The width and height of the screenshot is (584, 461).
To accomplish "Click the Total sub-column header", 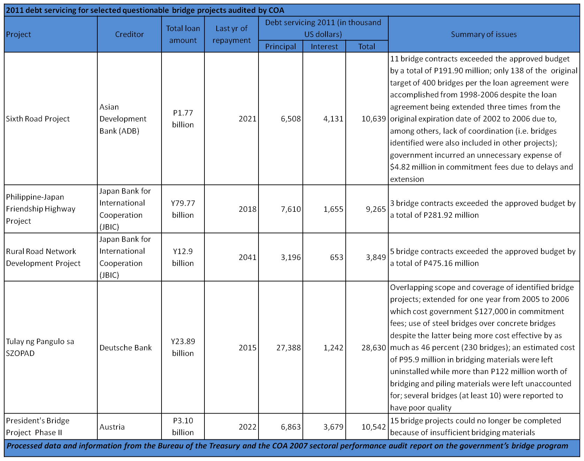I will coord(367,46).
